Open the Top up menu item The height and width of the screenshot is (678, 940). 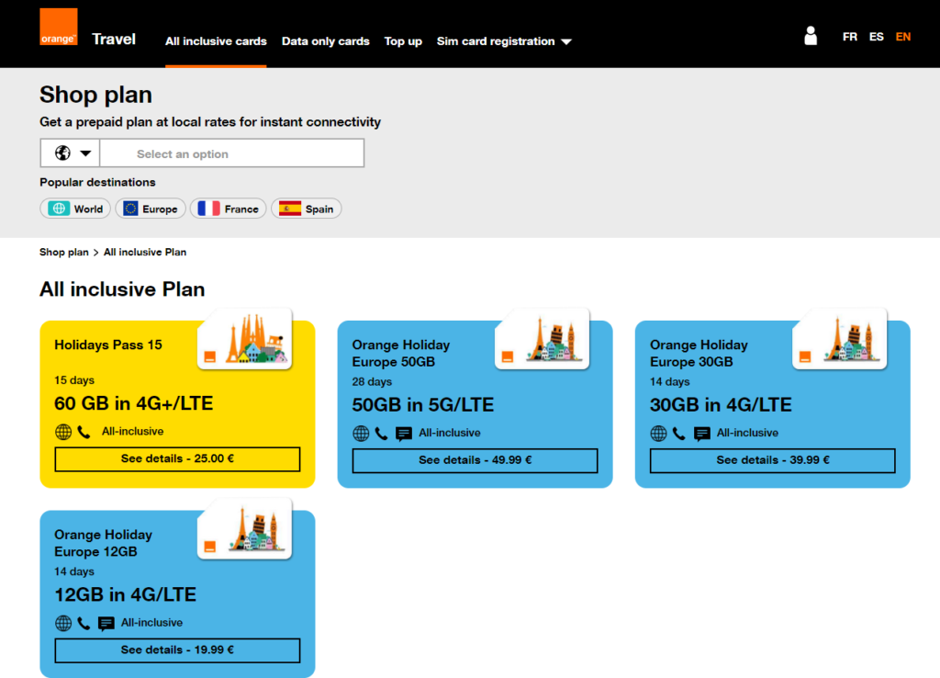pos(403,41)
